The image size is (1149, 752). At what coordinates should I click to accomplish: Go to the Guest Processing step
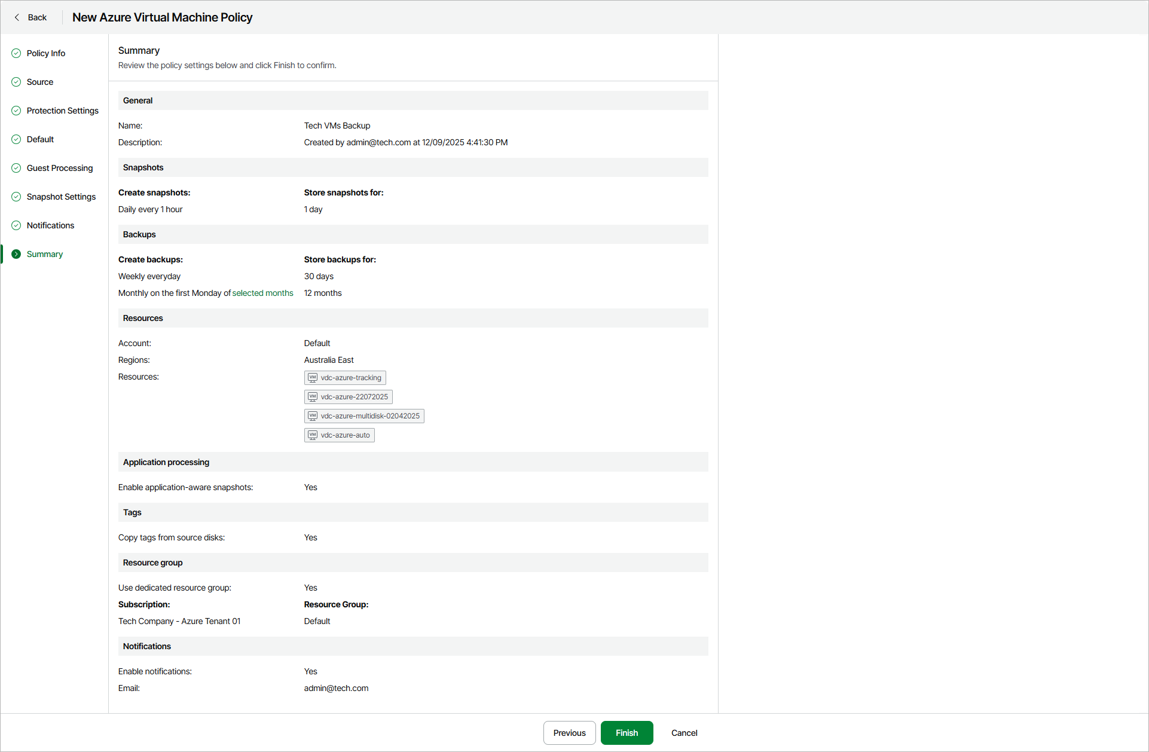60,168
